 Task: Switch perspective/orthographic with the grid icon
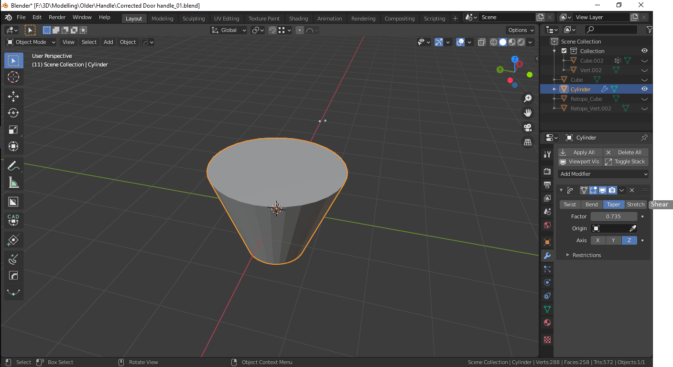click(x=528, y=142)
